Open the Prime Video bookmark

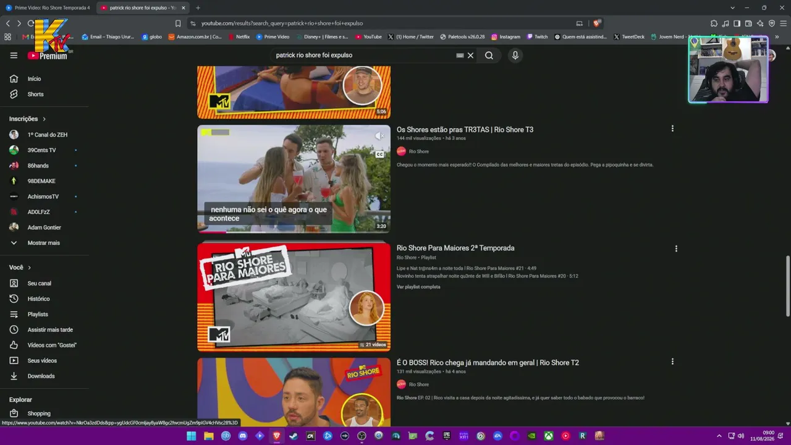(x=273, y=36)
